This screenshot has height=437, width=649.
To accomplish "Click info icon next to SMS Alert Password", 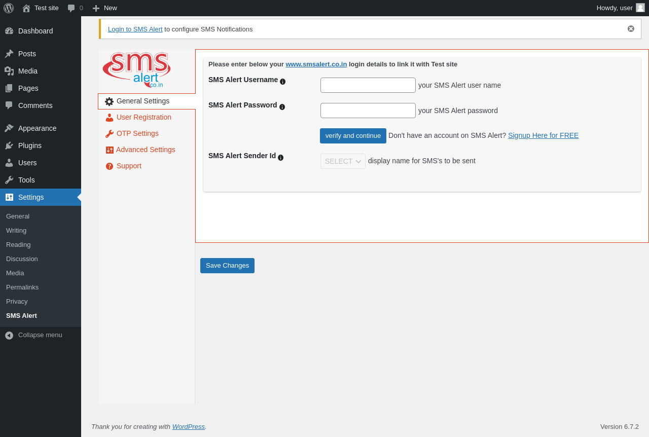I will click(282, 107).
